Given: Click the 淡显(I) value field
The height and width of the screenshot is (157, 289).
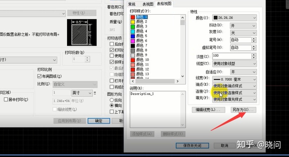Looking at the screenshot, I should [x=232, y=56].
